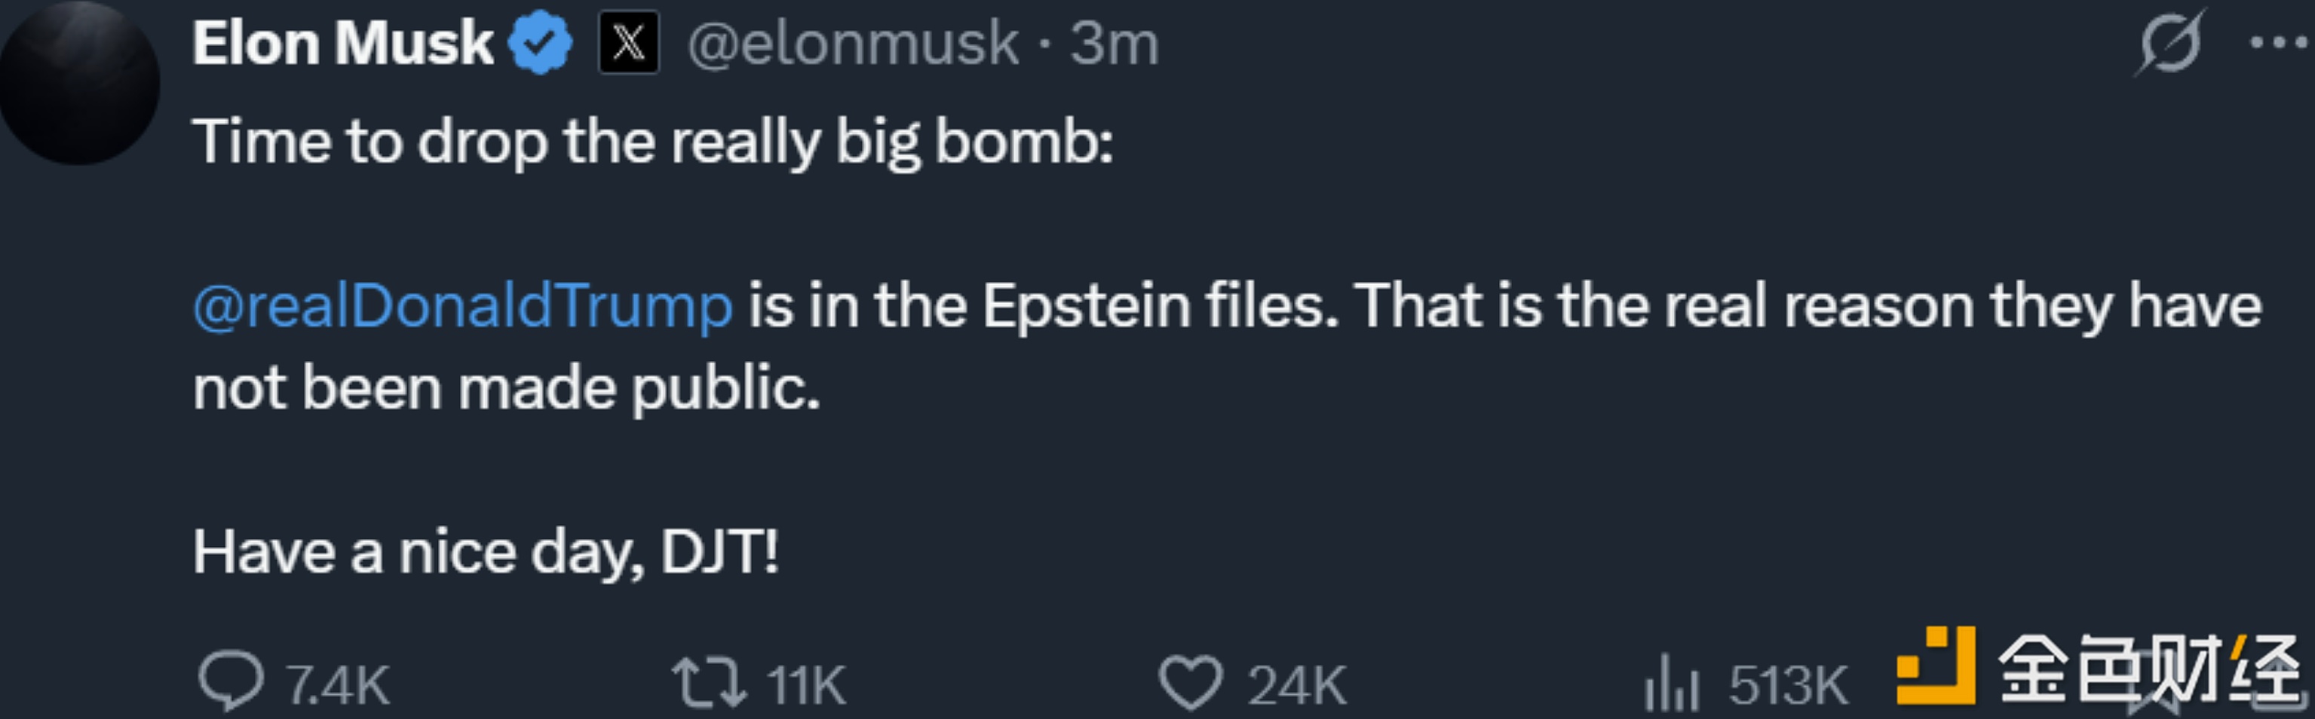The height and width of the screenshot is (719, 2315).
Task: Click the orange 金色财经 watermark logo
Action: pos(1935,666)
